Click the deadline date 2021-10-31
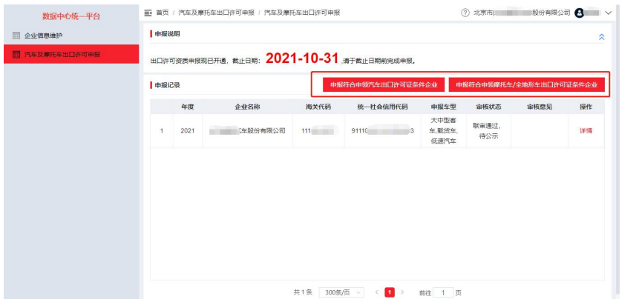Screen dimensions: 636x299 302,58
